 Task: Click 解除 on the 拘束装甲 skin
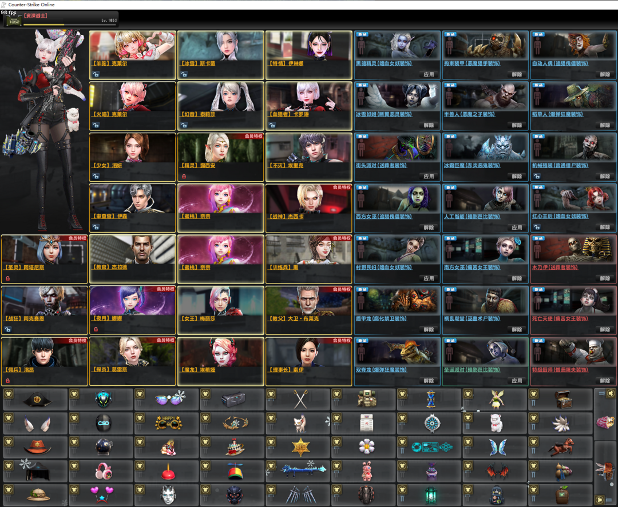click(517, 74)
